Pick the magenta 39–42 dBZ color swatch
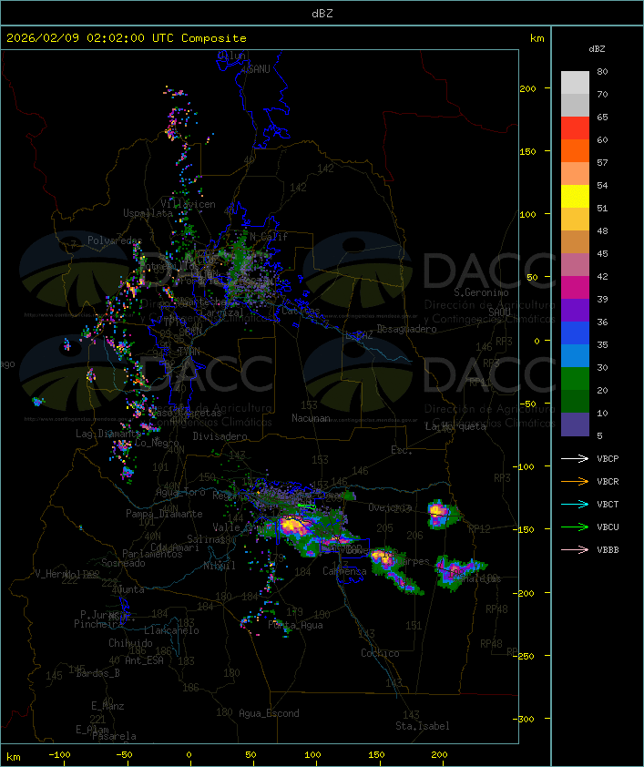This screenshot has width=644, height=767. (x=575, y=288)
